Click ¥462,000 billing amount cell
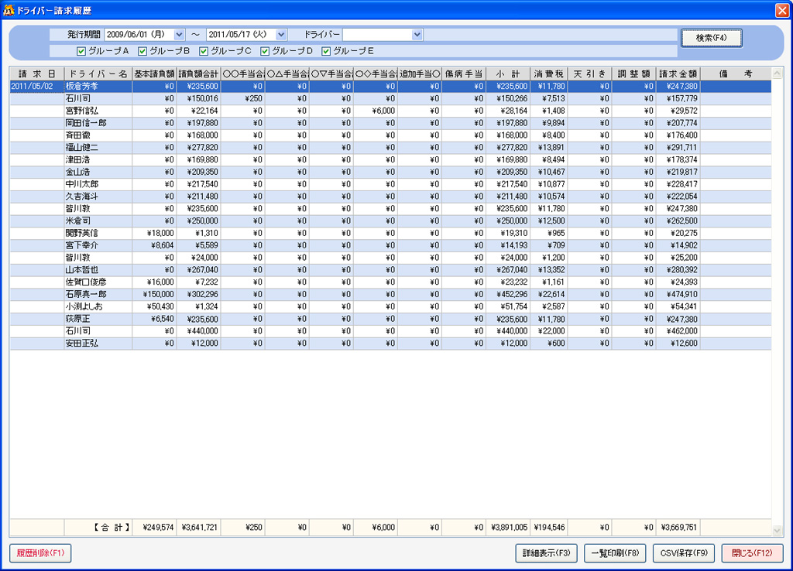The image size is (793, 571). (678, 331)
